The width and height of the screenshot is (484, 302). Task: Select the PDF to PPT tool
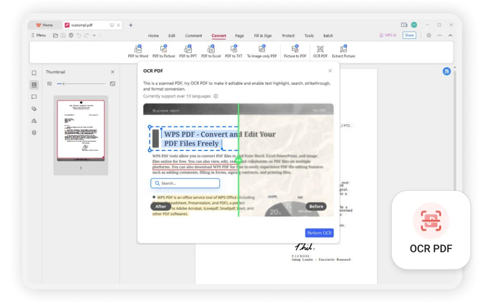(x=188, y=51)
